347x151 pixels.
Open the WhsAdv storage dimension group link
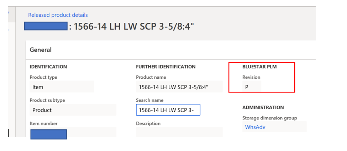pos(255,127)
